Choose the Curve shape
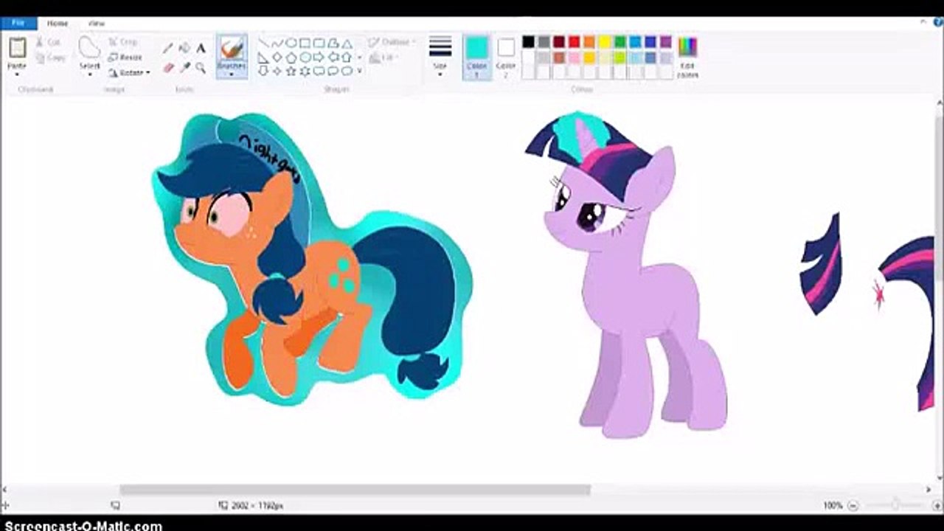The image size is (944, 531). tap(277, 44)
